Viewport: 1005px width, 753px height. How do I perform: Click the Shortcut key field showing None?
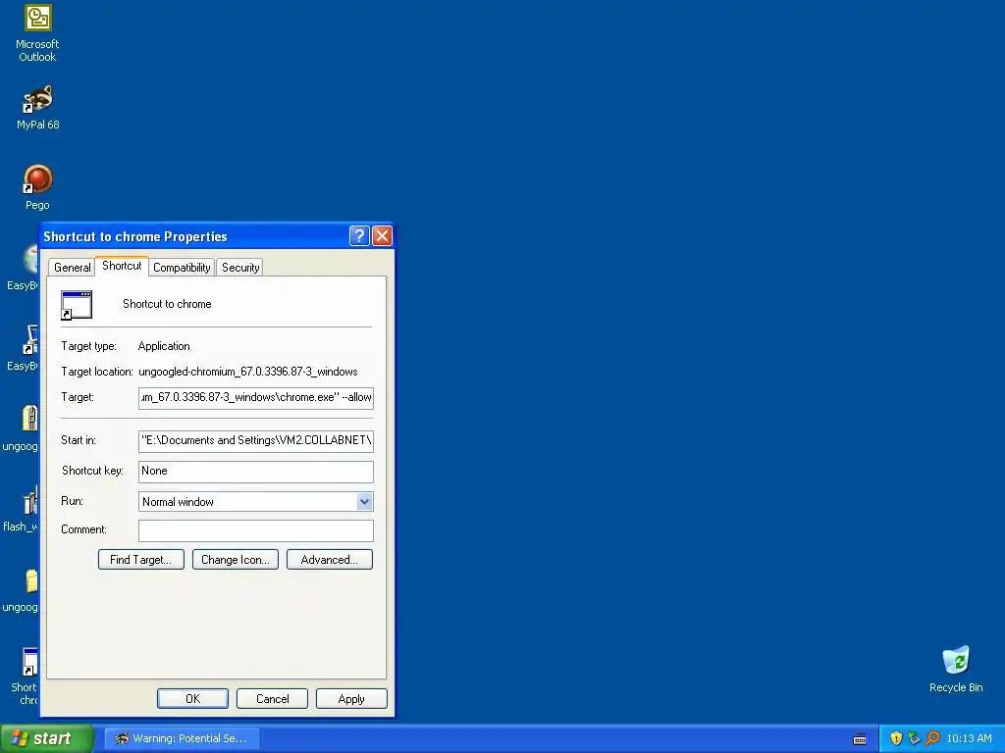pos(256,472)
